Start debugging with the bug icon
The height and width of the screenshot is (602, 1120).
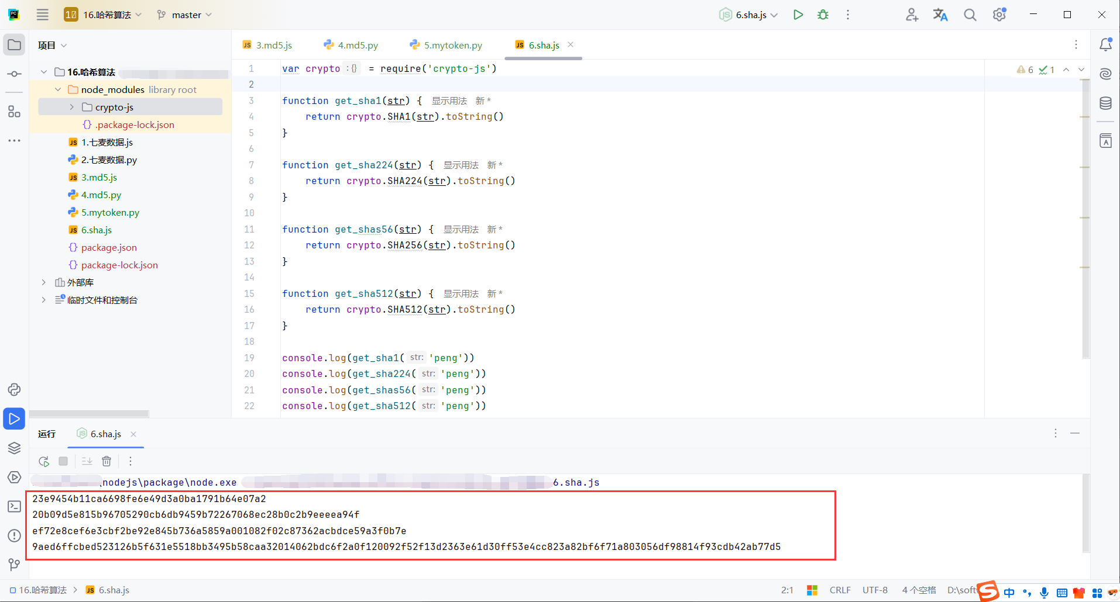click(x=823, y=15)
